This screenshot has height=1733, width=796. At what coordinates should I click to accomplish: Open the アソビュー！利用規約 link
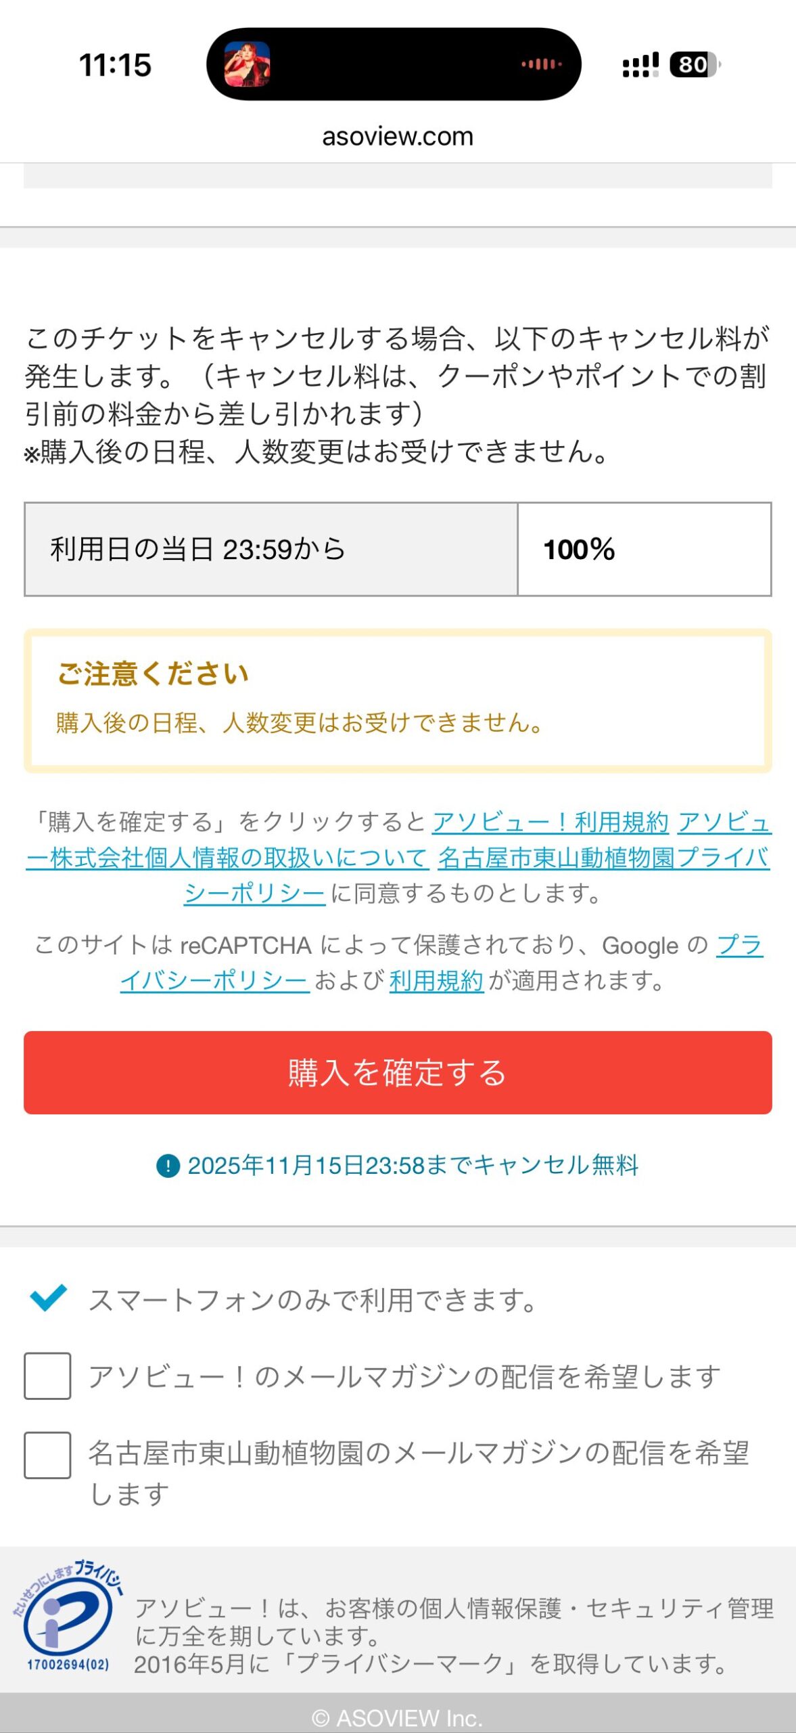pyautogui.click(x=550, y=822)
